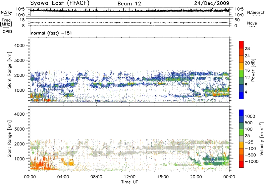Click the 'Velocity [m s-1]' colorbar label

[262, 138]
